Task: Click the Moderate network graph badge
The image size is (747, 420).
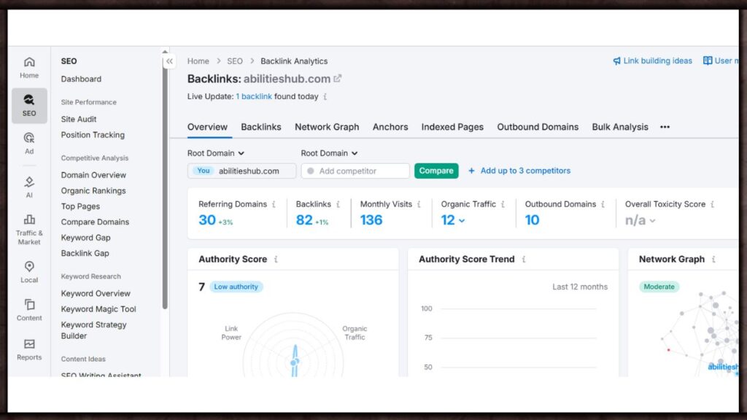Action: coord(659,287)
